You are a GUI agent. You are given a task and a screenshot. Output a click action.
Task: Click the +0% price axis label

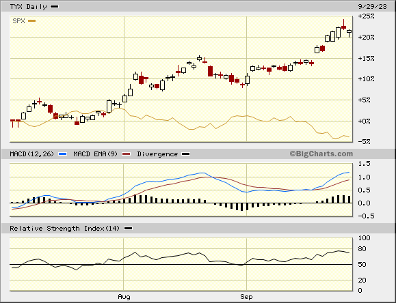click(364, 121)
